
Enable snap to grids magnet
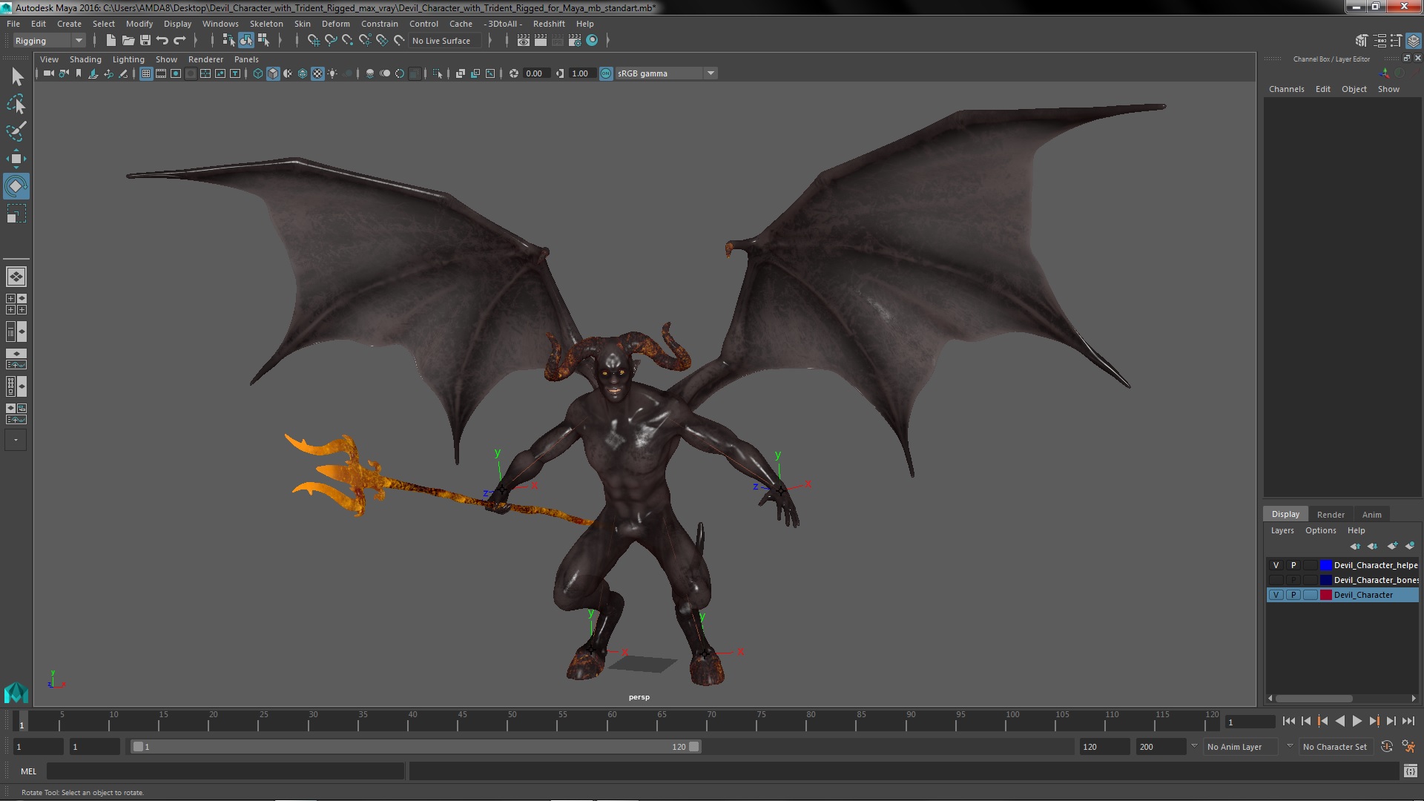(314, 41)
